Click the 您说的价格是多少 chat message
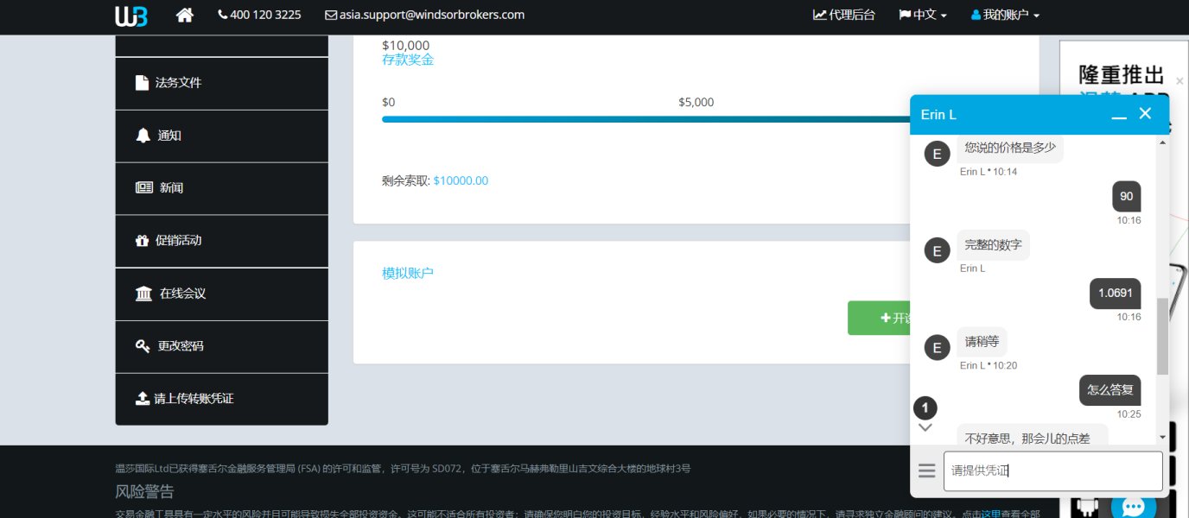Image resolution: width=1189 pixels, height=518 pixels. click(x=1010, y=148)
